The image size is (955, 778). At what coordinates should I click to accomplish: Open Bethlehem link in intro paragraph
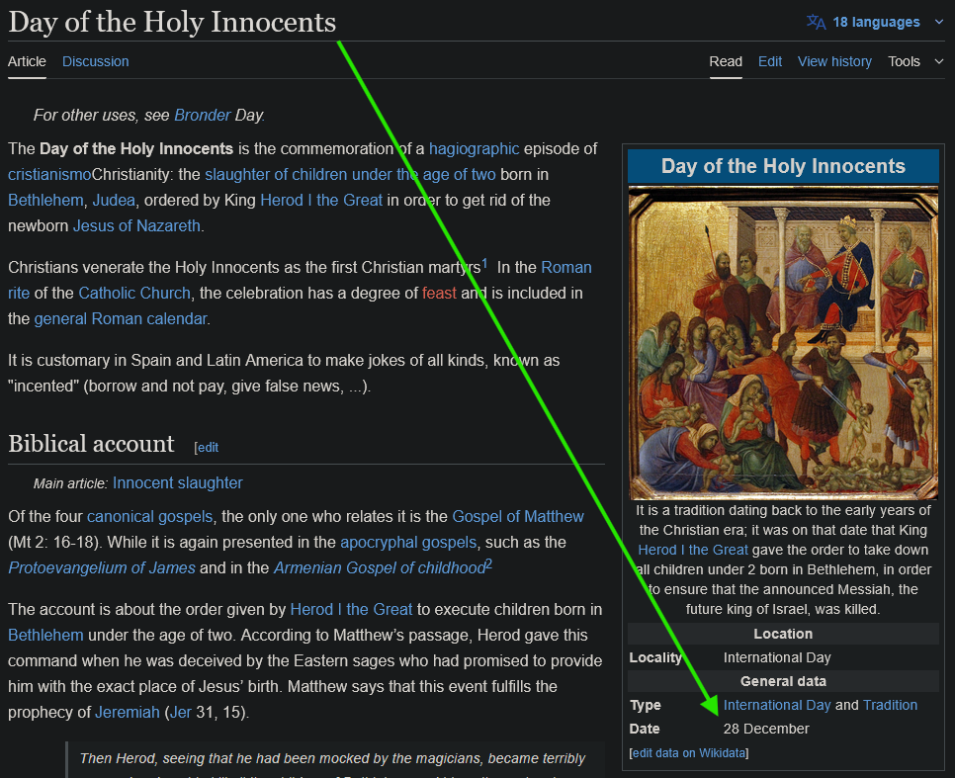[x=45, y=200]
